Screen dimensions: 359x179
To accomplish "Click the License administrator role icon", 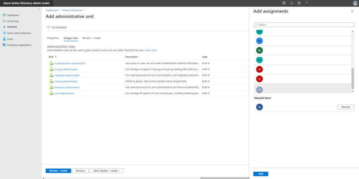I will click(x=51, y=81).
